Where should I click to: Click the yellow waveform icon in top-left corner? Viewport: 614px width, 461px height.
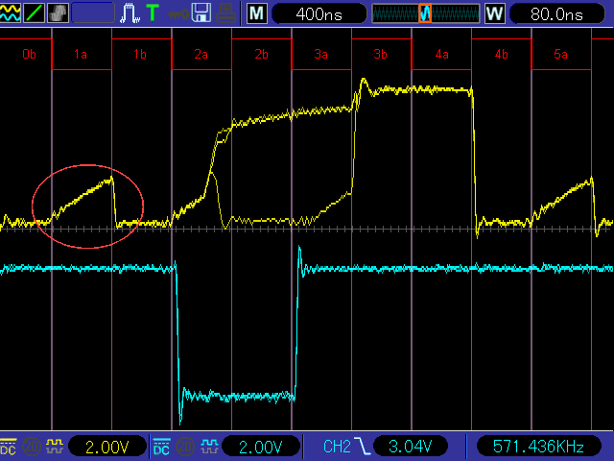coord(12,12)
